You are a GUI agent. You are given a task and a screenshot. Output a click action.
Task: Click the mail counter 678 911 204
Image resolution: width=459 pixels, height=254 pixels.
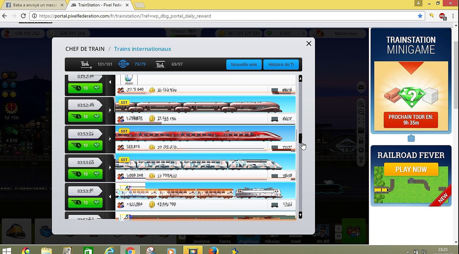(68, 34)
